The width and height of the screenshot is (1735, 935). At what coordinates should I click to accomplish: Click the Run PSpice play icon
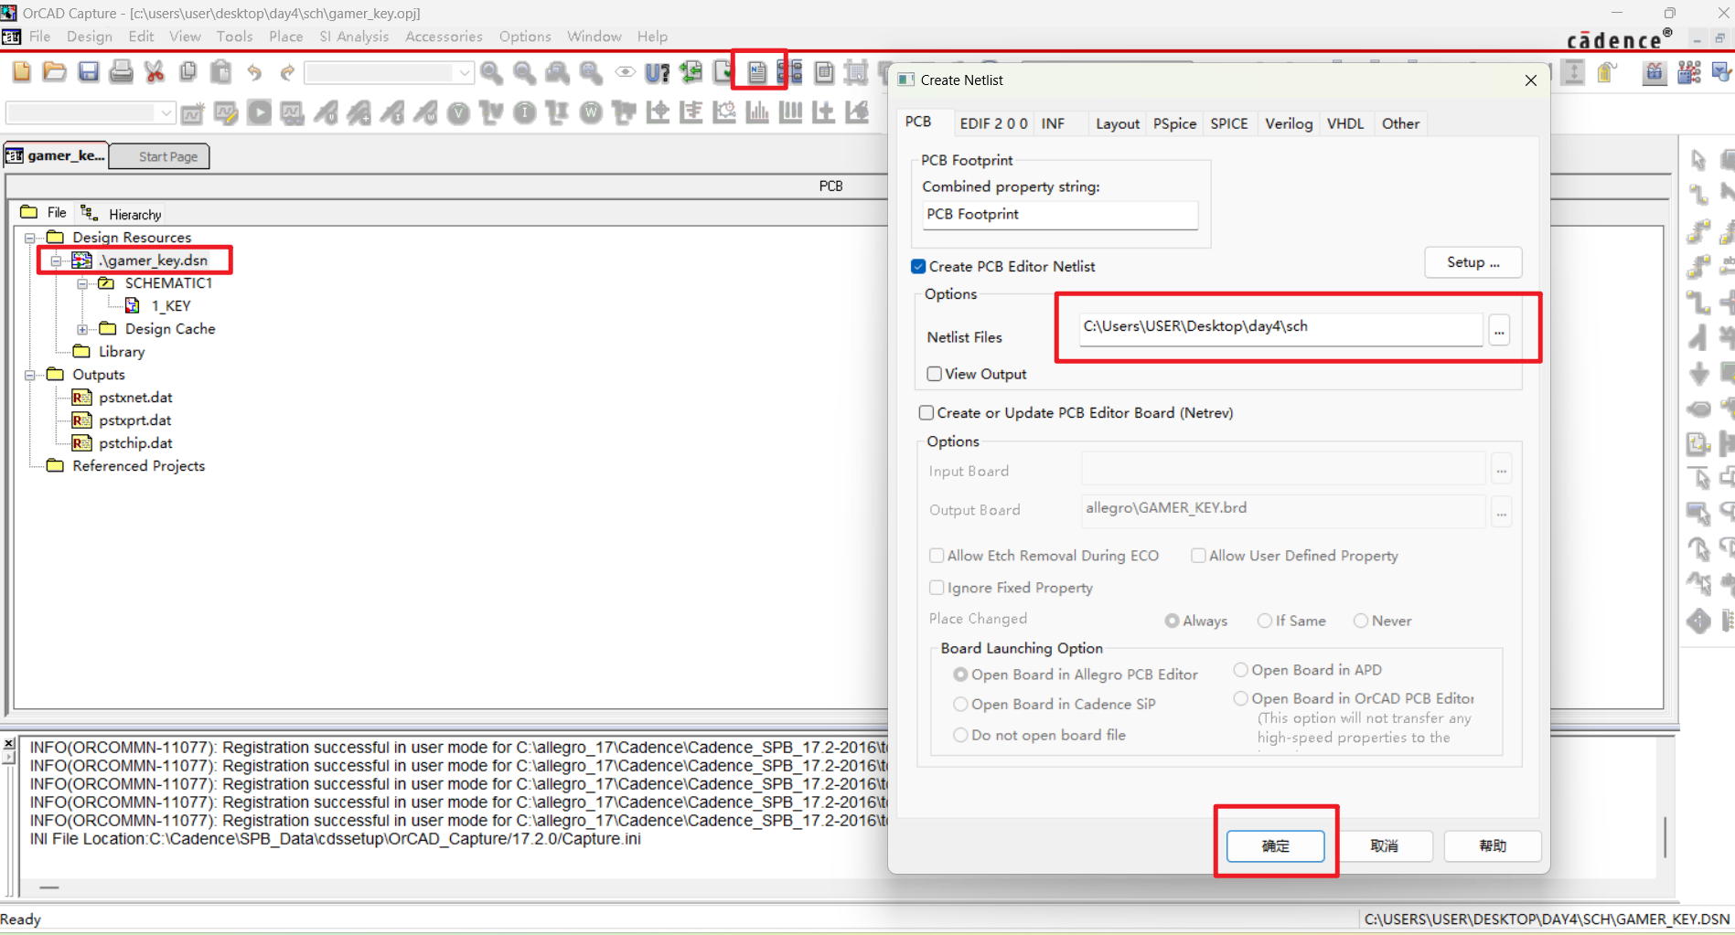tap(260, 113)
